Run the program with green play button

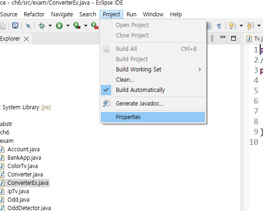coord(59,26)
